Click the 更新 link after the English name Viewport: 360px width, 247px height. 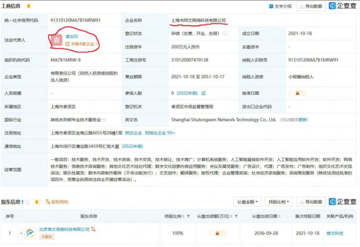302,120
